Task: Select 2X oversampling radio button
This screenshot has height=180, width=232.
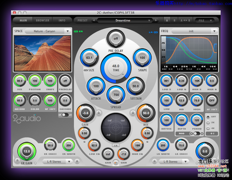Action: click(208, 122)
